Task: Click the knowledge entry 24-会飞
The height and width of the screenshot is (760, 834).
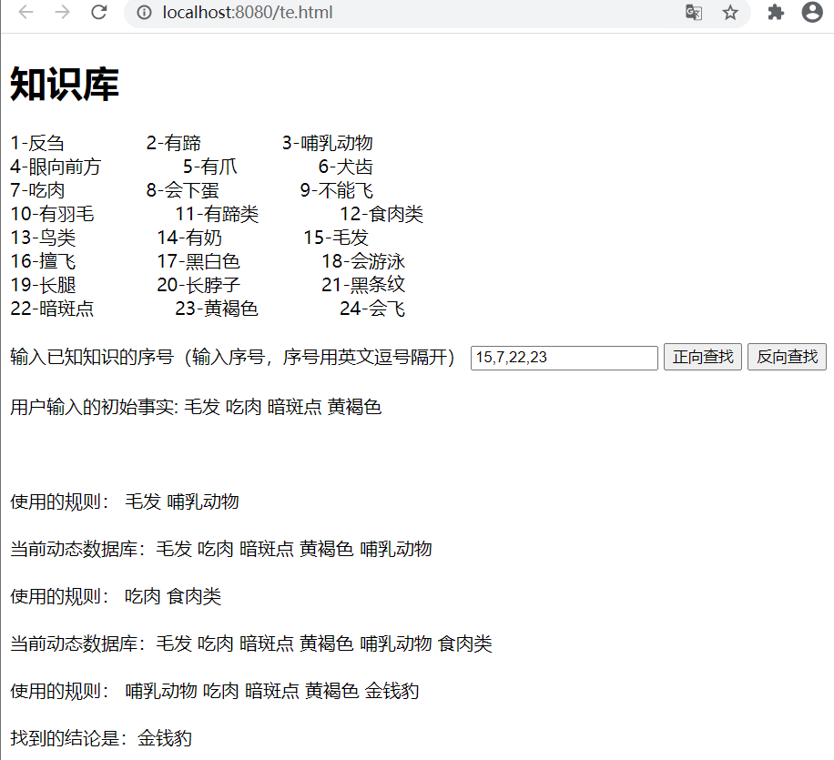Action: 371,309
